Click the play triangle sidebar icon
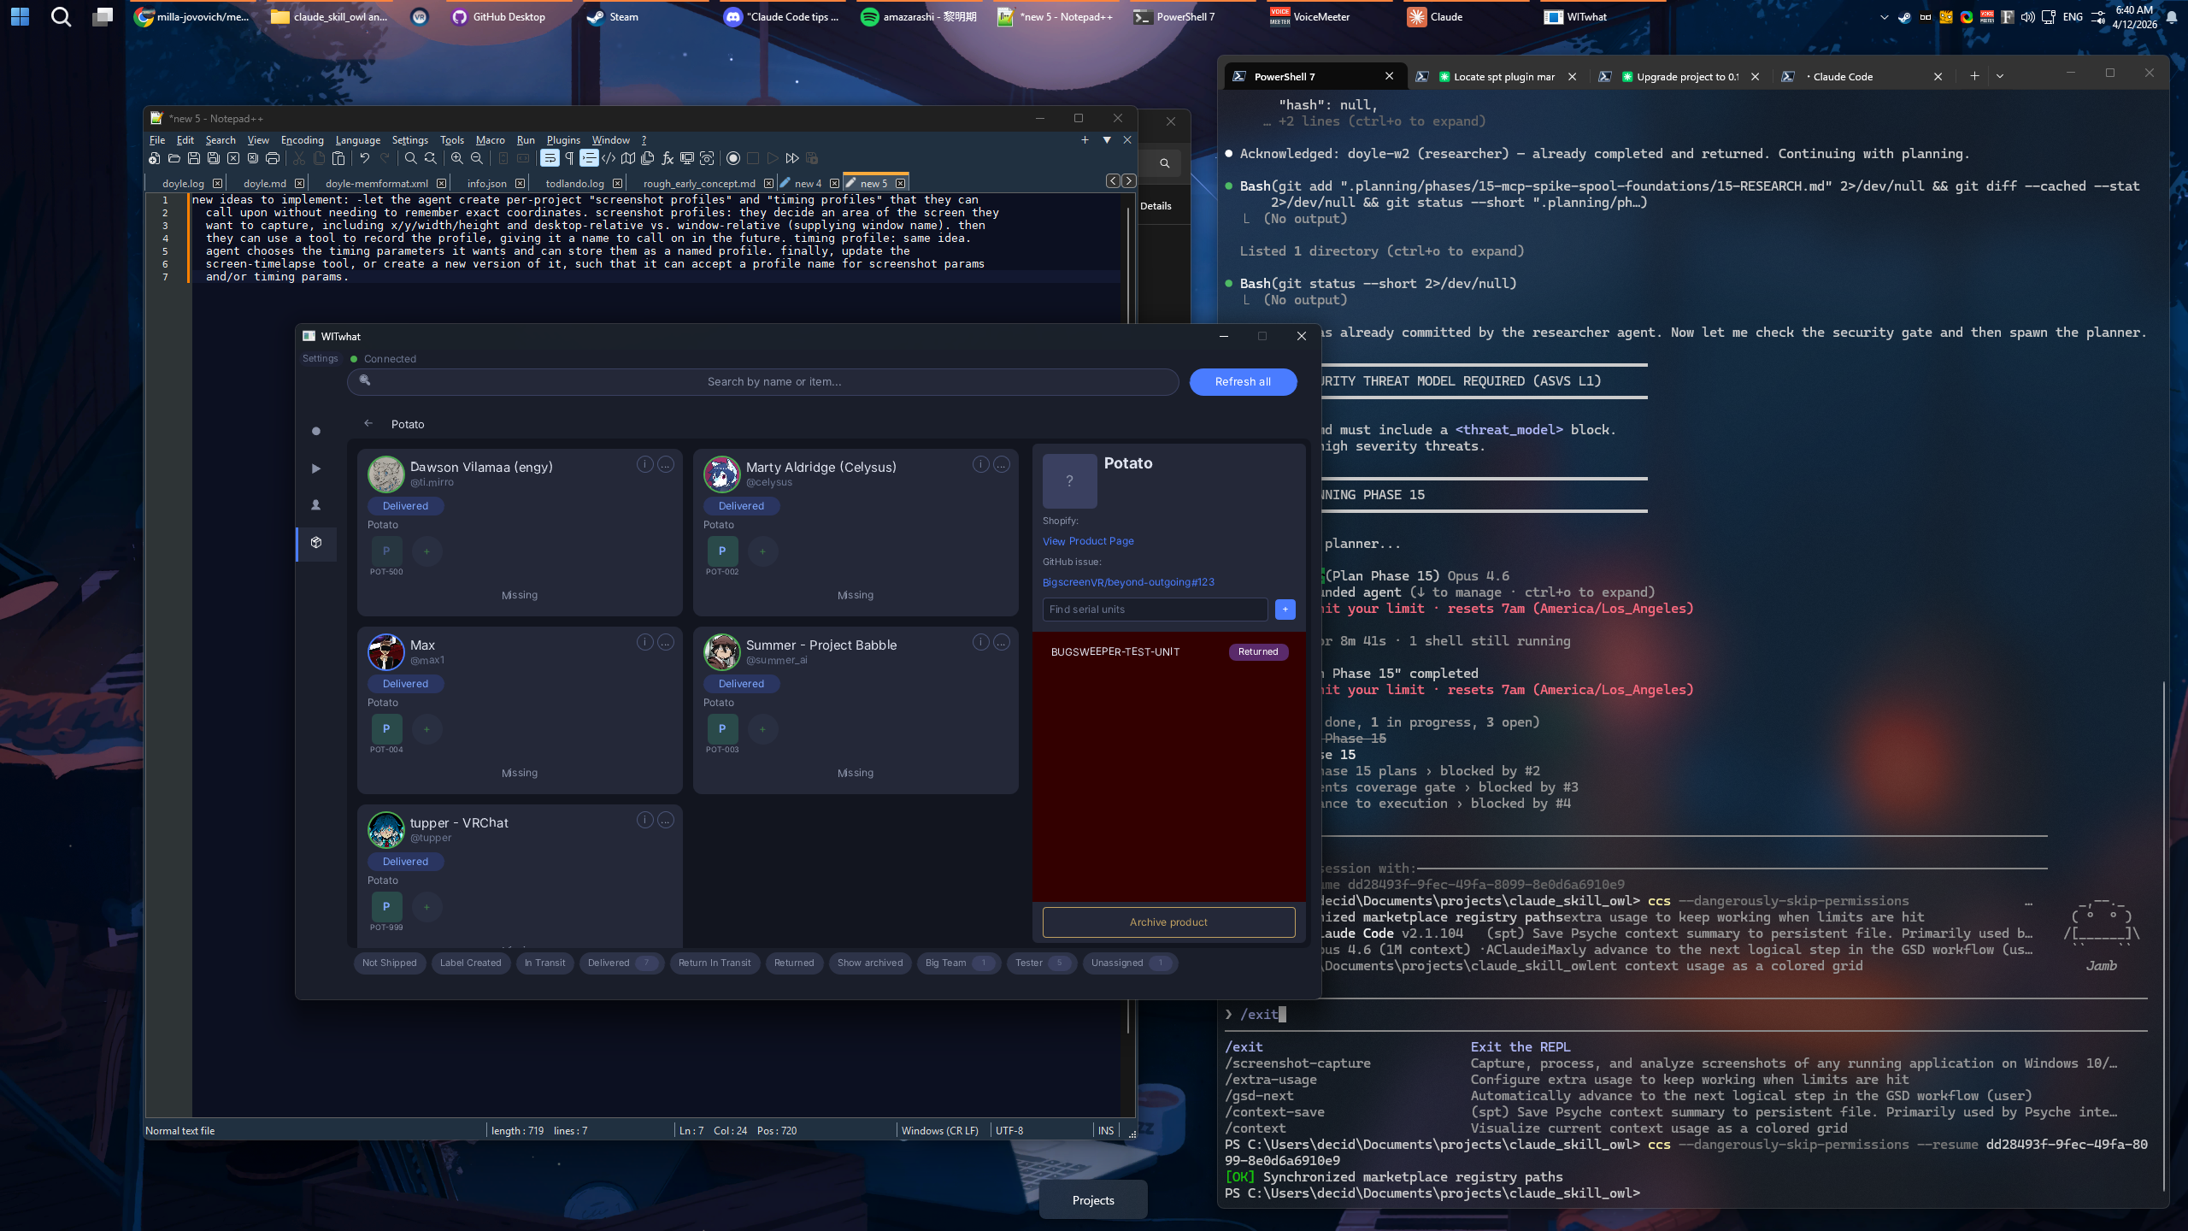This screenshot has width=2188, height=1231. click(x=316, y=468)
